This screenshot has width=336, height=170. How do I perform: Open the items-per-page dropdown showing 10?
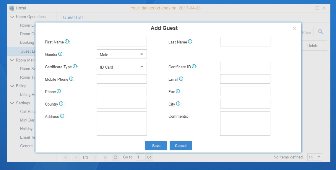coord(315,157)
